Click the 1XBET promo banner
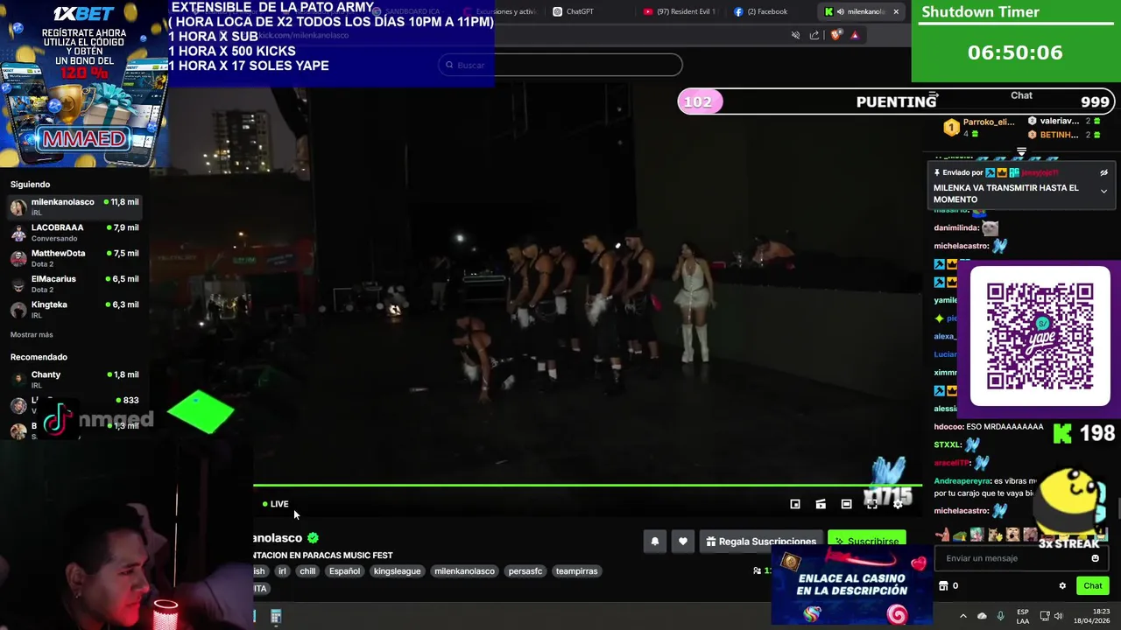This screenshot has height=630, width=1121. (x=83, y=83)
